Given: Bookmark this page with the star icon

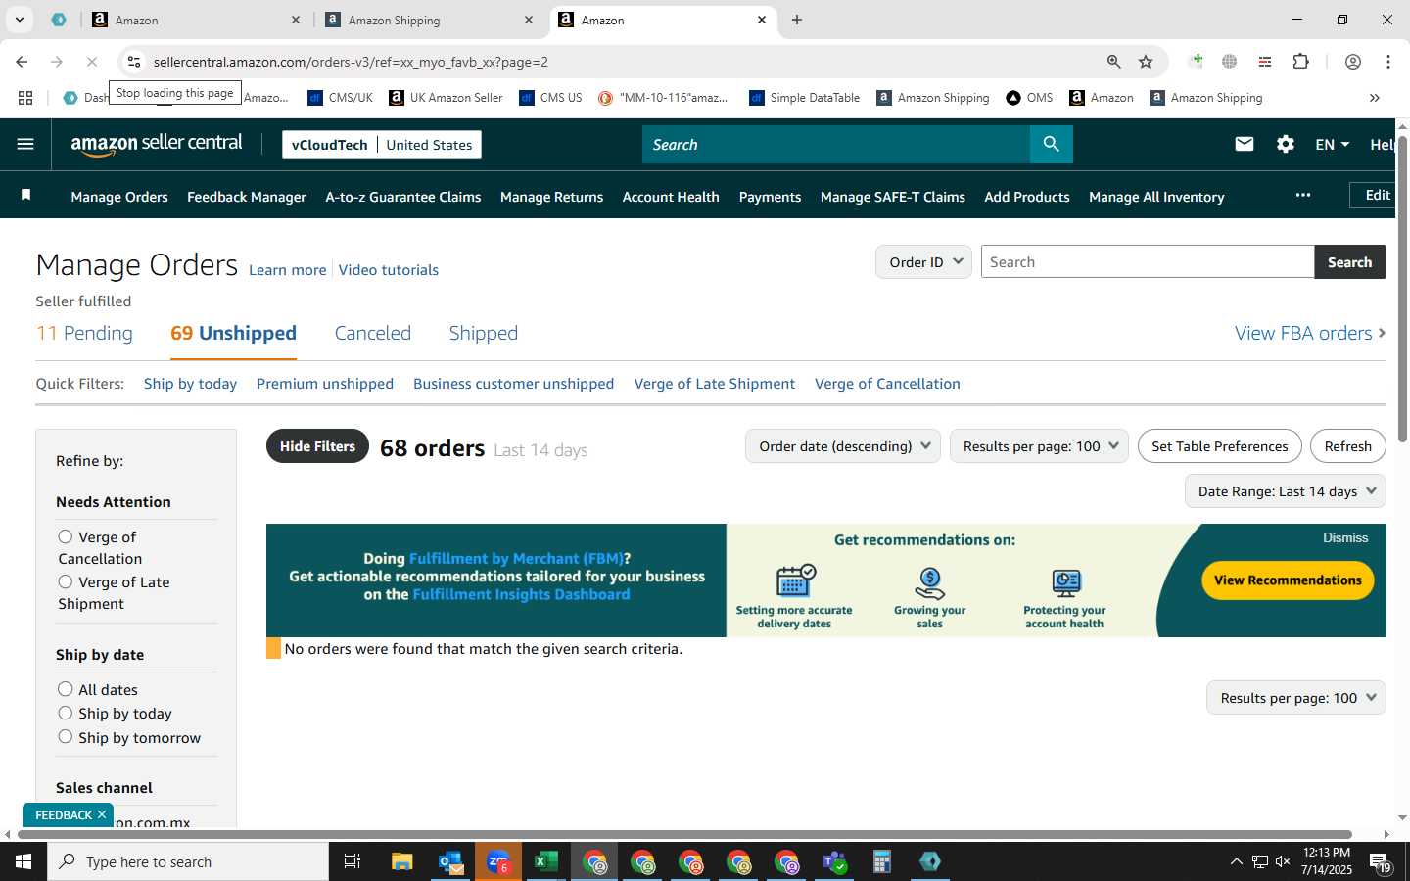Looking at the screenshot, I should pos(1146,62).
